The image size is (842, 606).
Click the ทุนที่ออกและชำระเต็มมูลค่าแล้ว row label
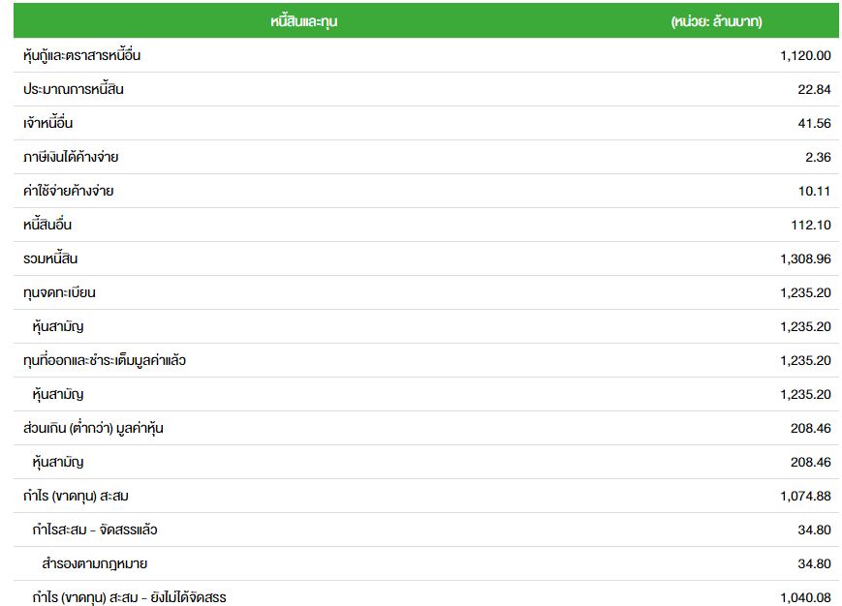(x=105, y=360)
